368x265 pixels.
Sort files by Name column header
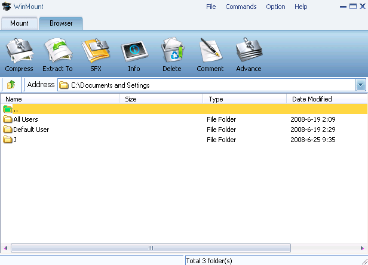[14, 99]
